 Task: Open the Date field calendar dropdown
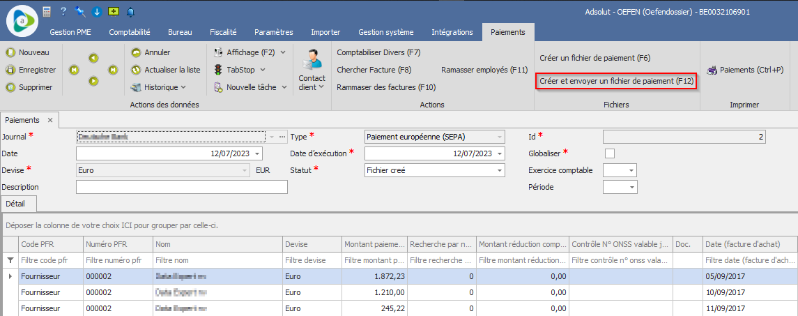coord(257,153)
